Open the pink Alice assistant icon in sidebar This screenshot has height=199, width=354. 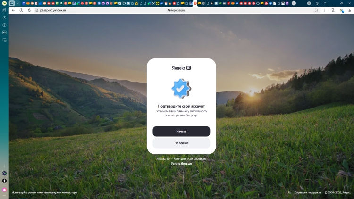(x=4, y=190)
